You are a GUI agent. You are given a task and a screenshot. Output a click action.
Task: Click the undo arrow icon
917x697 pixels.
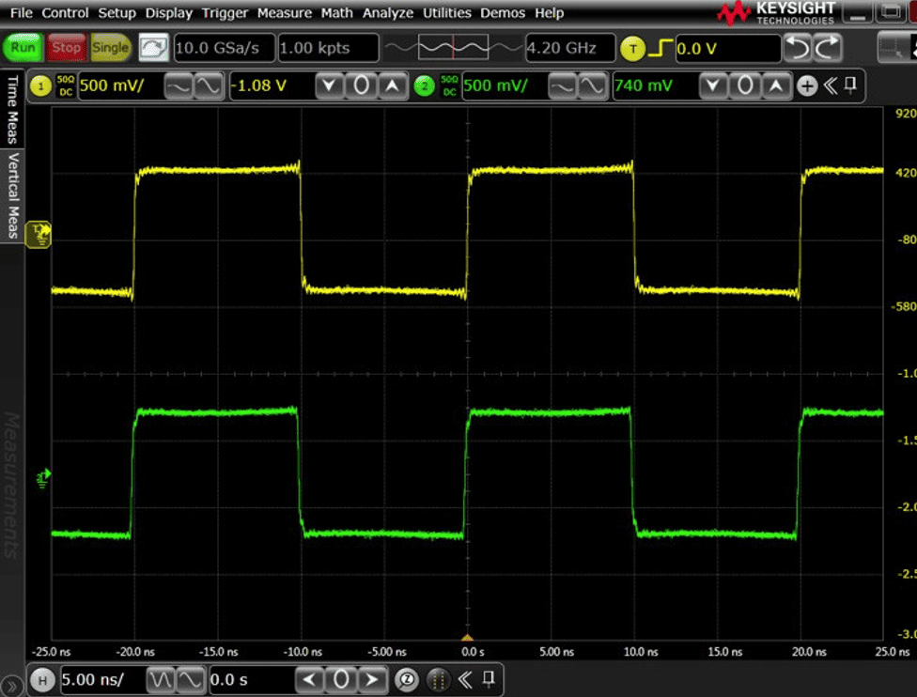pyautogui.click(x=799, y=48)
